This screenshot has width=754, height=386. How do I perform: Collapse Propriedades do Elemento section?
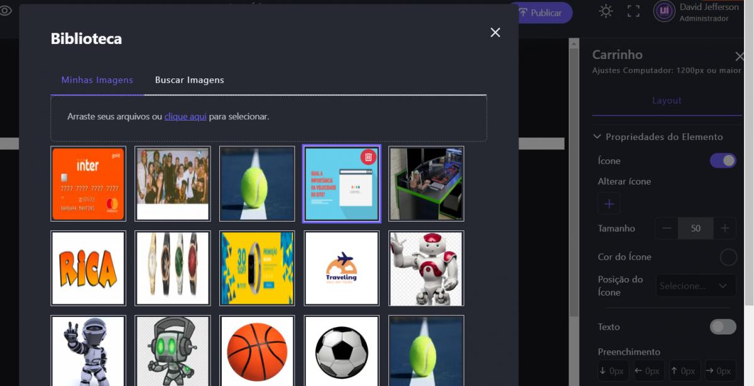click(598, 137)
